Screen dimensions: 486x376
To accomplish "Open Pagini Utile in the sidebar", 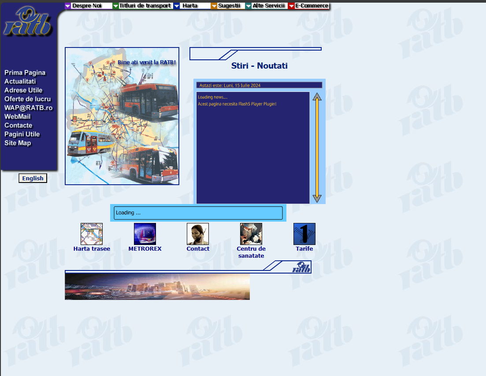I will [22, 134].
